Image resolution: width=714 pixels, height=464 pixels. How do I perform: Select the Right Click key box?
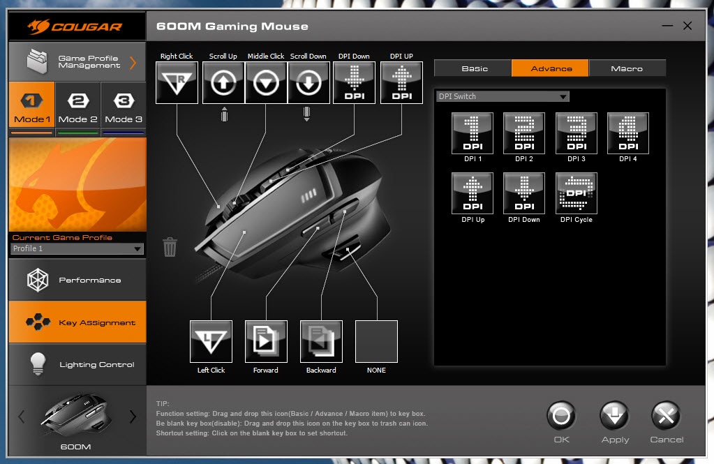pyautogui.click(x=177, y=83)
